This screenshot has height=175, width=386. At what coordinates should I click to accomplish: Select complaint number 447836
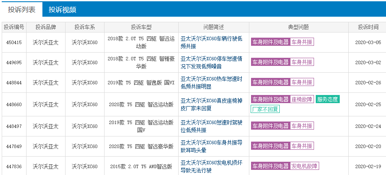coord(14,166)
